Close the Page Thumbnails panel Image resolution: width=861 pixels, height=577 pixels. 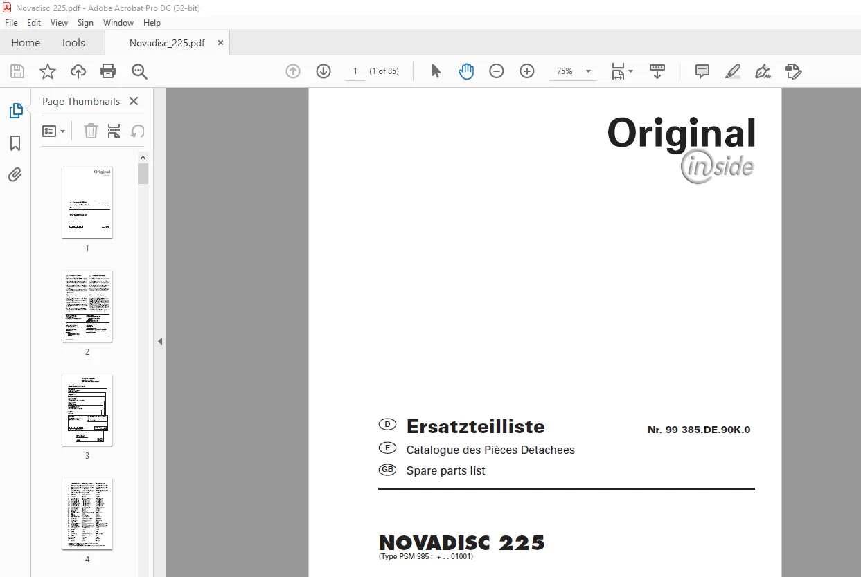tap(134, 101)
